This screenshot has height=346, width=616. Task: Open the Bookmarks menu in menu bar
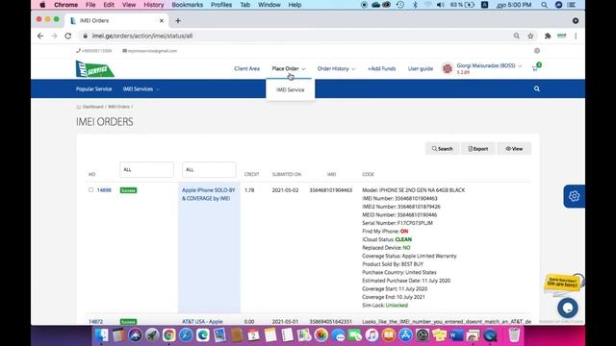188,5
